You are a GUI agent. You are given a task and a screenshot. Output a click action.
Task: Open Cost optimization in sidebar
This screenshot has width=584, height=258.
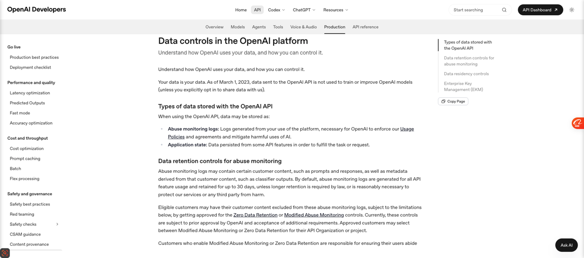[x=27, y=148]
